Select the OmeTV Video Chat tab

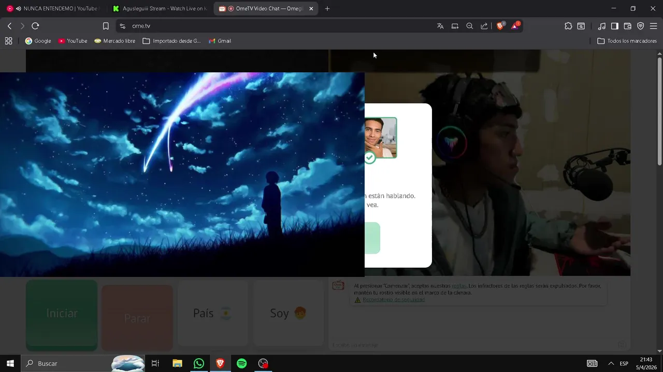click(x=266, y=9)
